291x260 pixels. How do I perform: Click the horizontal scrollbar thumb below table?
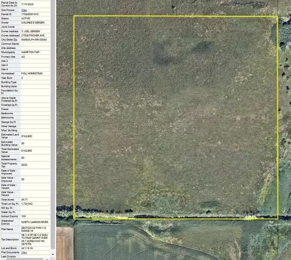click(x=24, y=259)
